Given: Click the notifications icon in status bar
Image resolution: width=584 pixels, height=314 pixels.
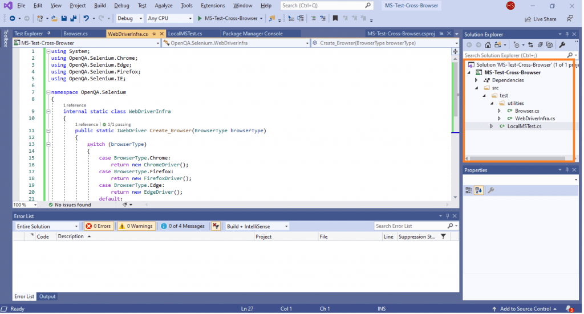Looking at the screenshot, I should click(x=569, y=309).
